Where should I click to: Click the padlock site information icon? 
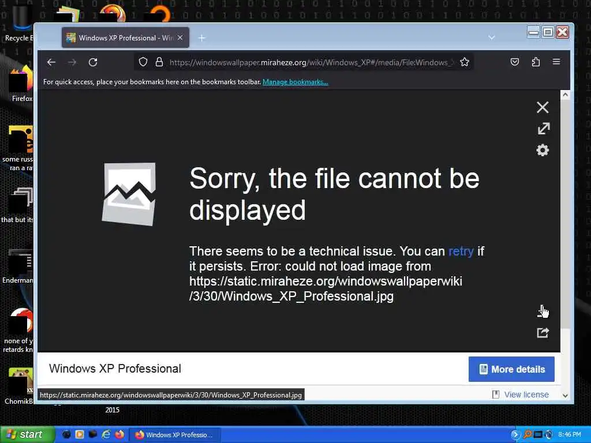pos(159,62)
